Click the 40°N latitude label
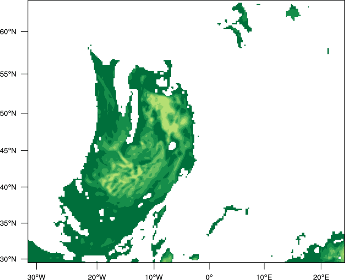Image resolution: width=345 pixels, height=280 pixels. pyautogui.click(x=8, y=187)
